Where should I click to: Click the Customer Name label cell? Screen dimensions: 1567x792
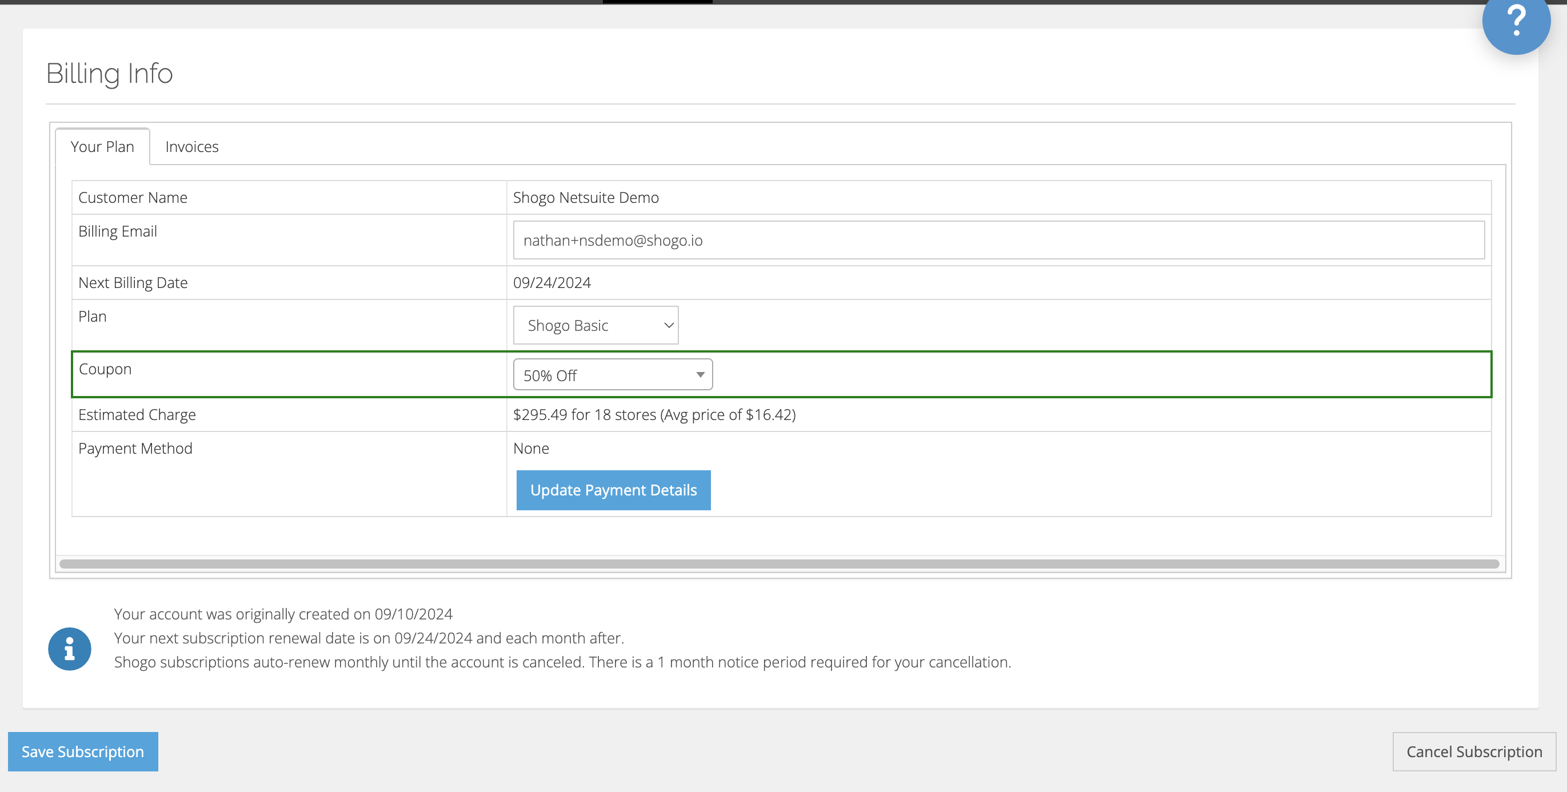point(289,198)
